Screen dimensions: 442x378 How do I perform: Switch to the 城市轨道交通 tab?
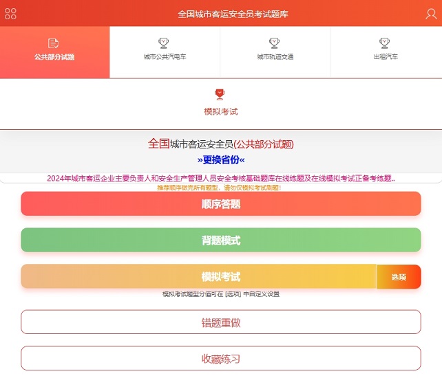tap(275, 52)
